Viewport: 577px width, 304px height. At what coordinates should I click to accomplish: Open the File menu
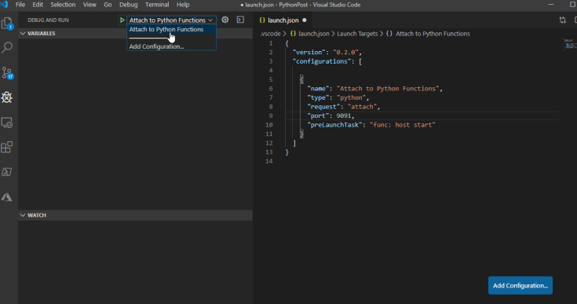pos(20,5)
